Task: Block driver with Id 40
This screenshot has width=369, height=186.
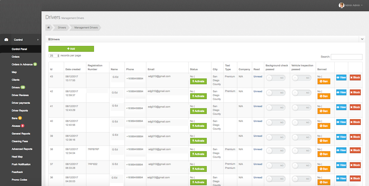Action: [355, 122]
